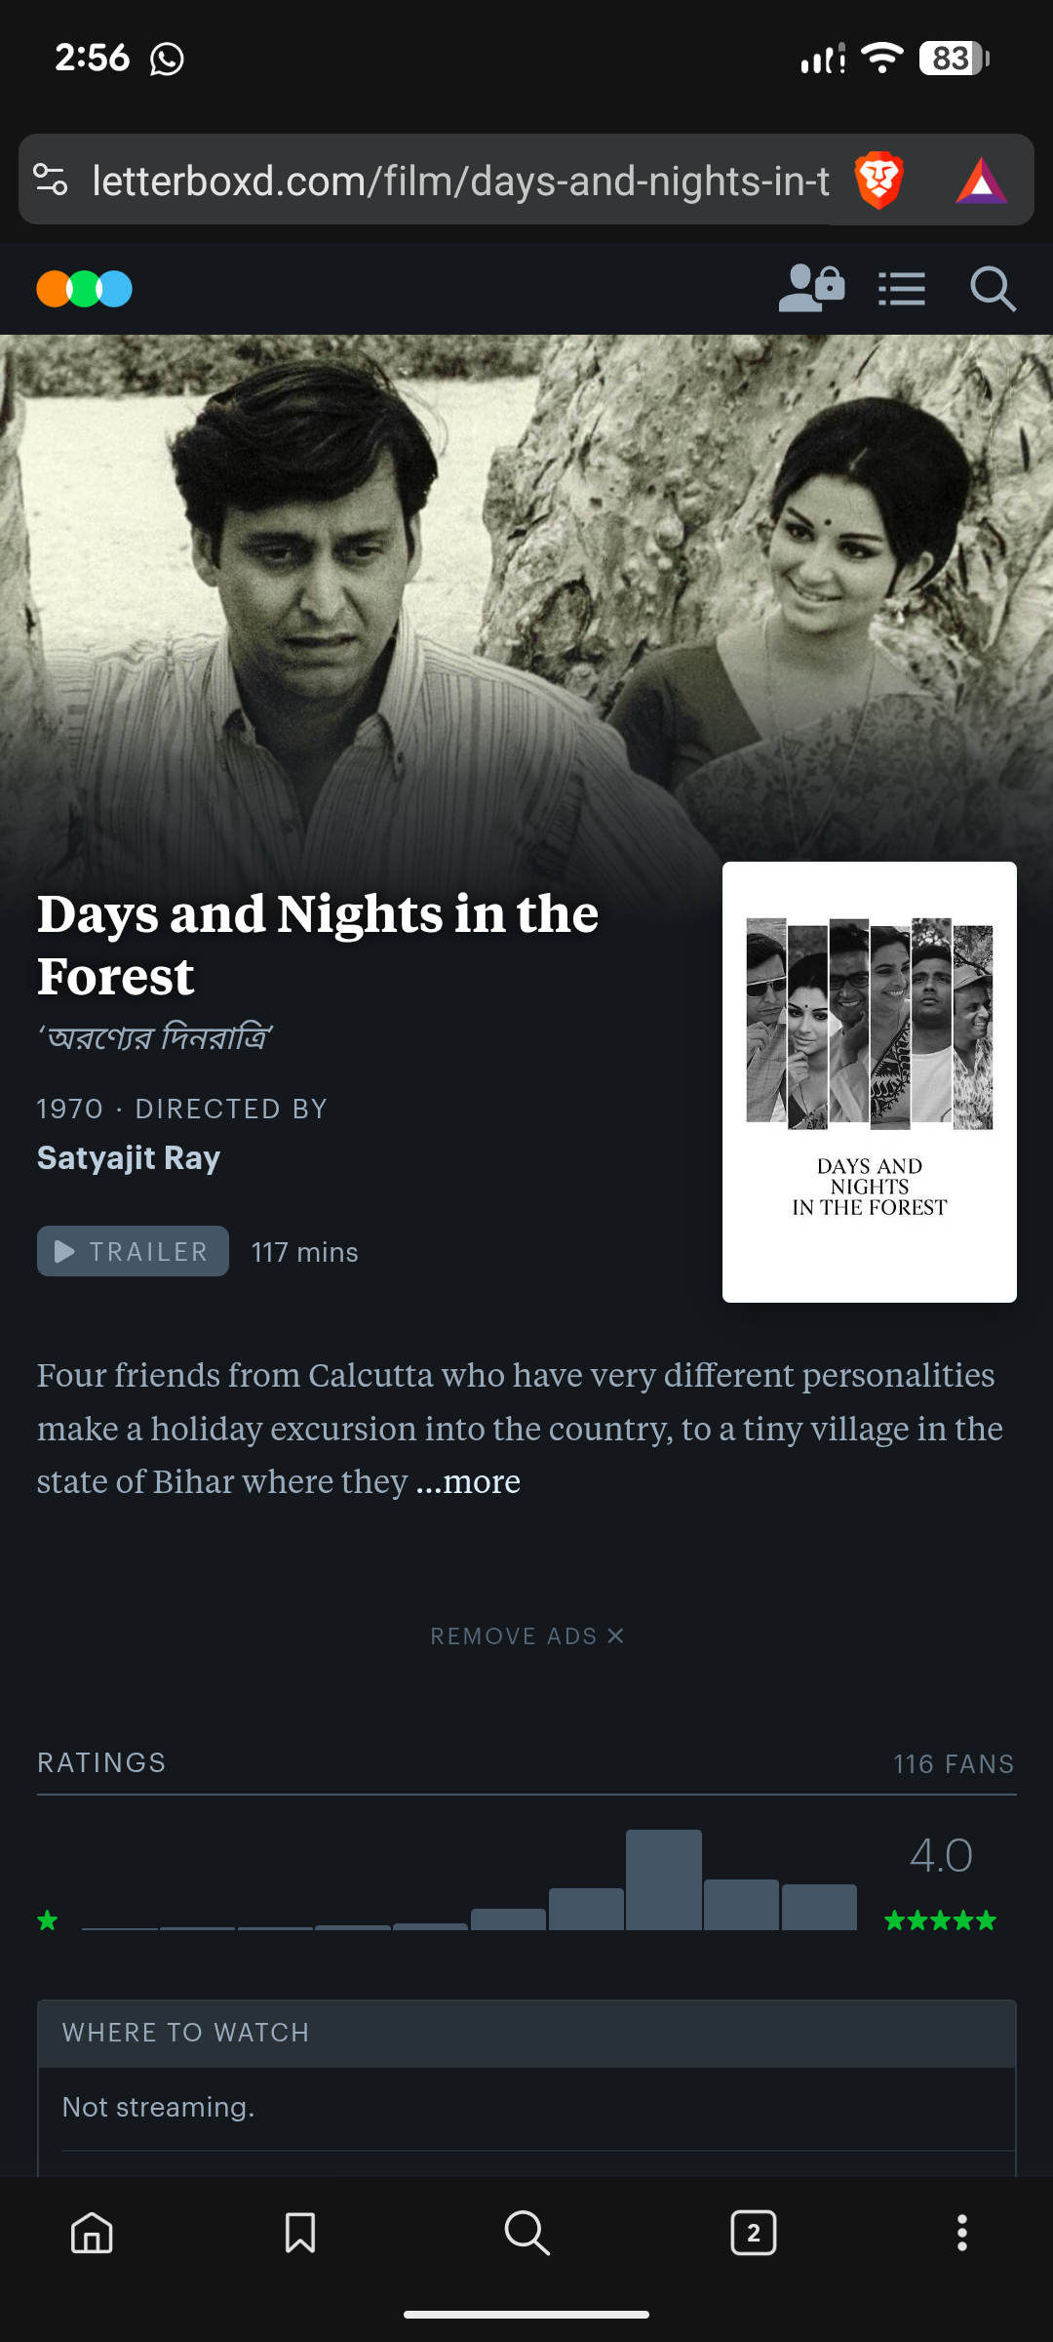
Task: Tap the Letterboxd three-dot logo
Action: [85, 289]
